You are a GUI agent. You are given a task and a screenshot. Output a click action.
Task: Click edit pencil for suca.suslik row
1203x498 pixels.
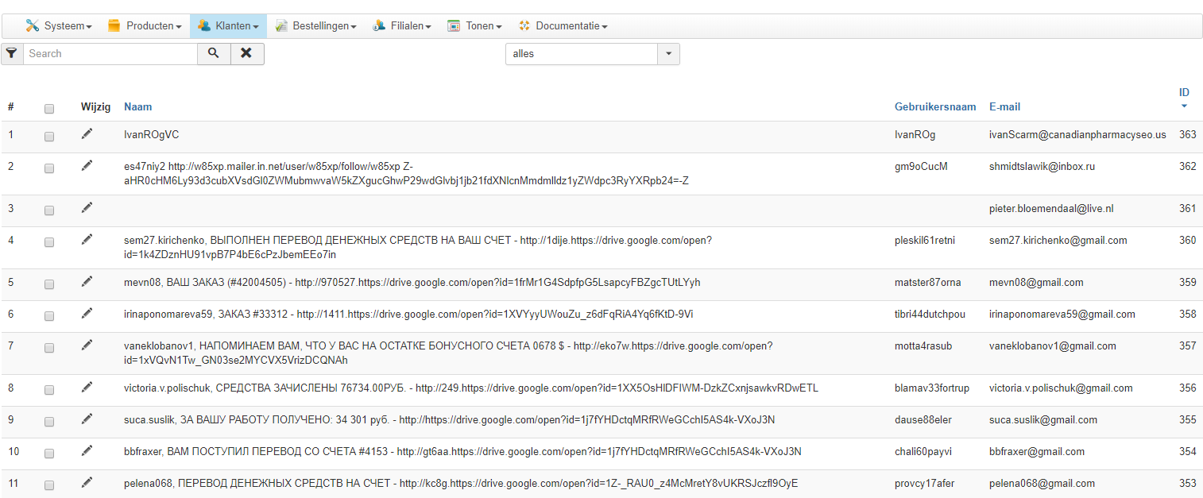point(87,419)
